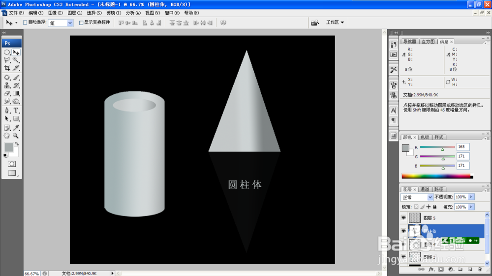Image resolution: width=492 pixels, height=276 pixels.
Task: Open 文件 menu
Action: pyautogui.click(x=16, y=13)
